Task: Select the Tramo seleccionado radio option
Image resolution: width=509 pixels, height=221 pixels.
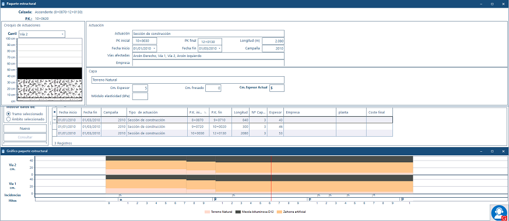Action: pyautogui.click(x=8, y=114)
